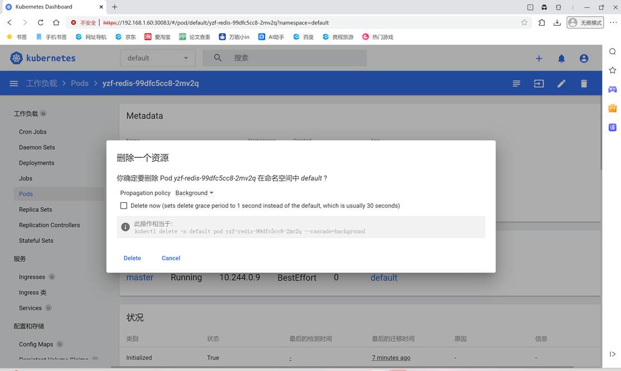Open Jobs in sidebar
Screen dimensions: 621x371
point(25,179)
